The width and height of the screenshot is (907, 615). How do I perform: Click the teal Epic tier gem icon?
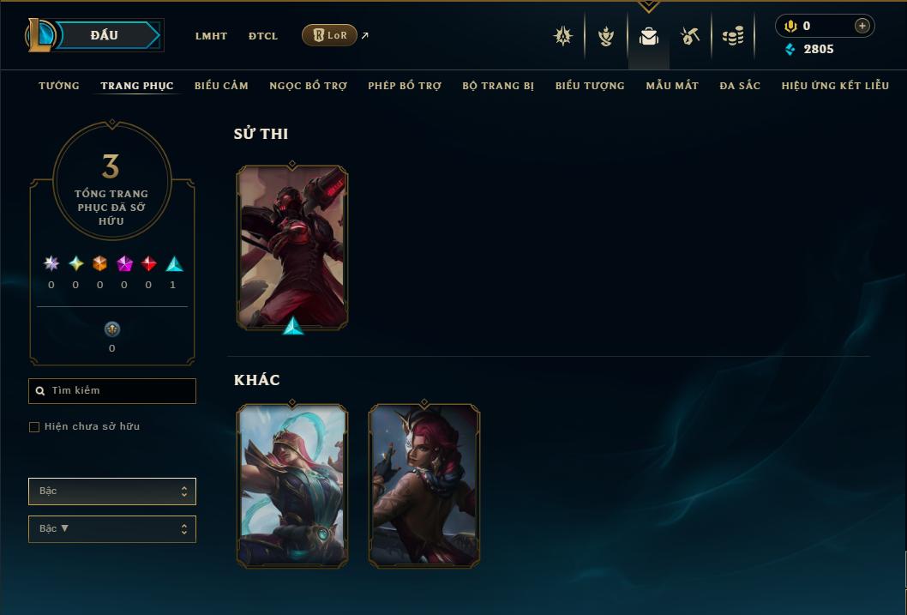(x=174, y=264)
